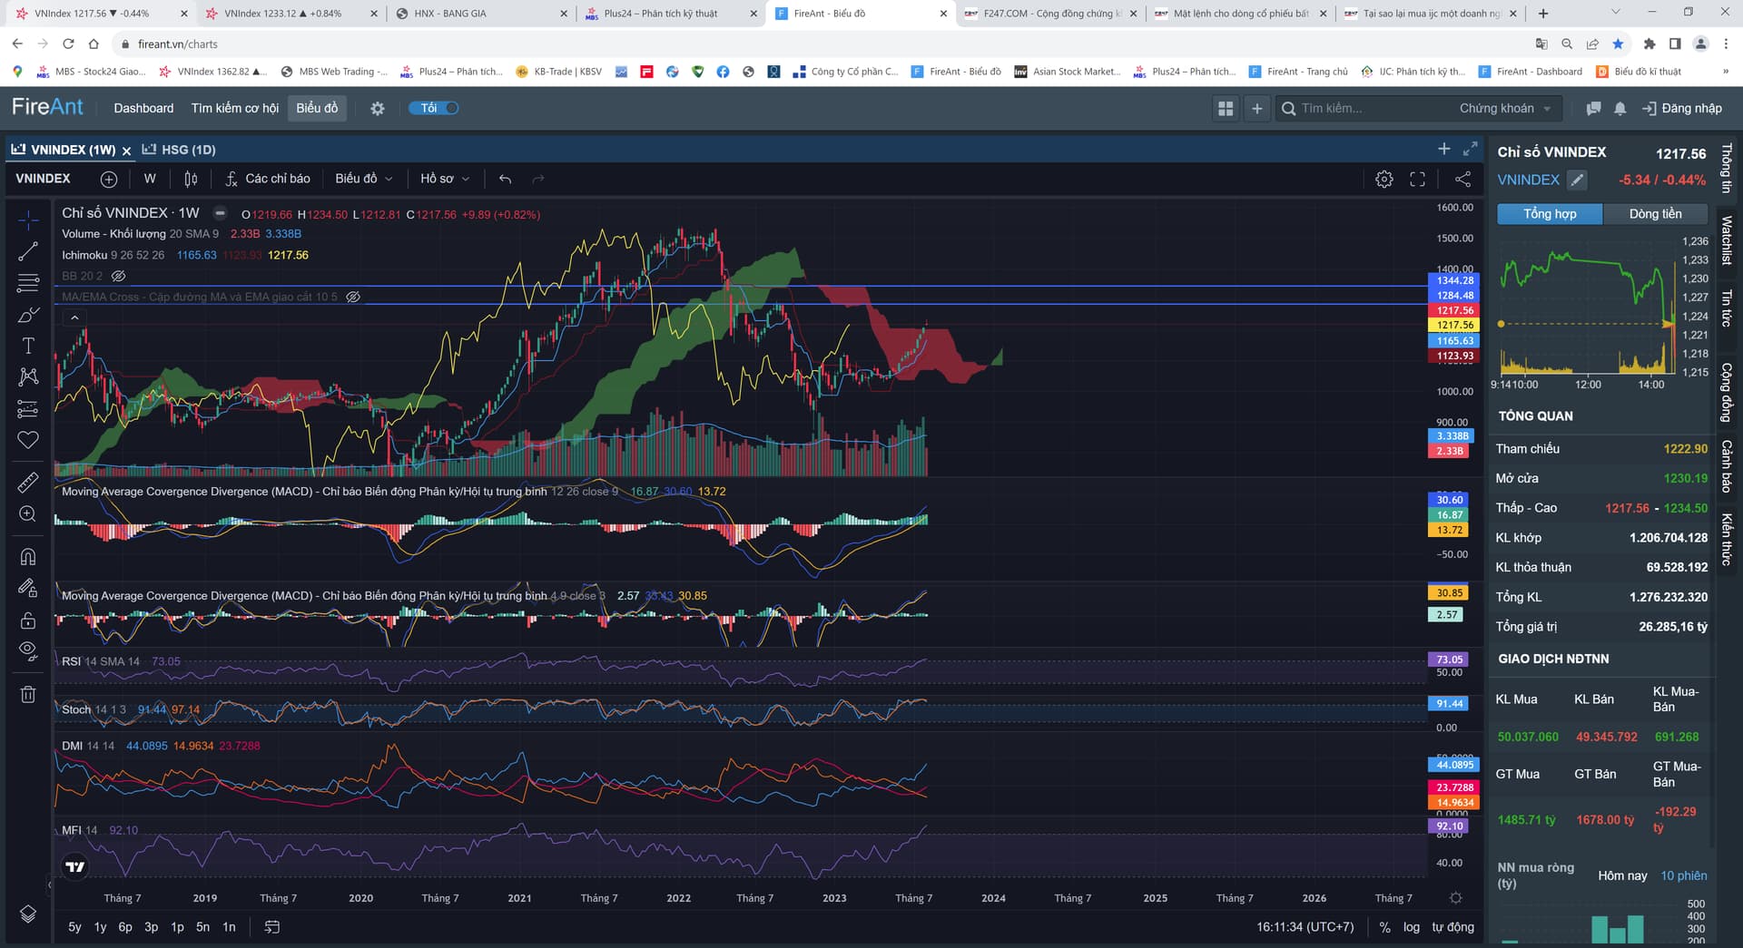Expand the chart panel with arrows icon

click(1471, 148)
